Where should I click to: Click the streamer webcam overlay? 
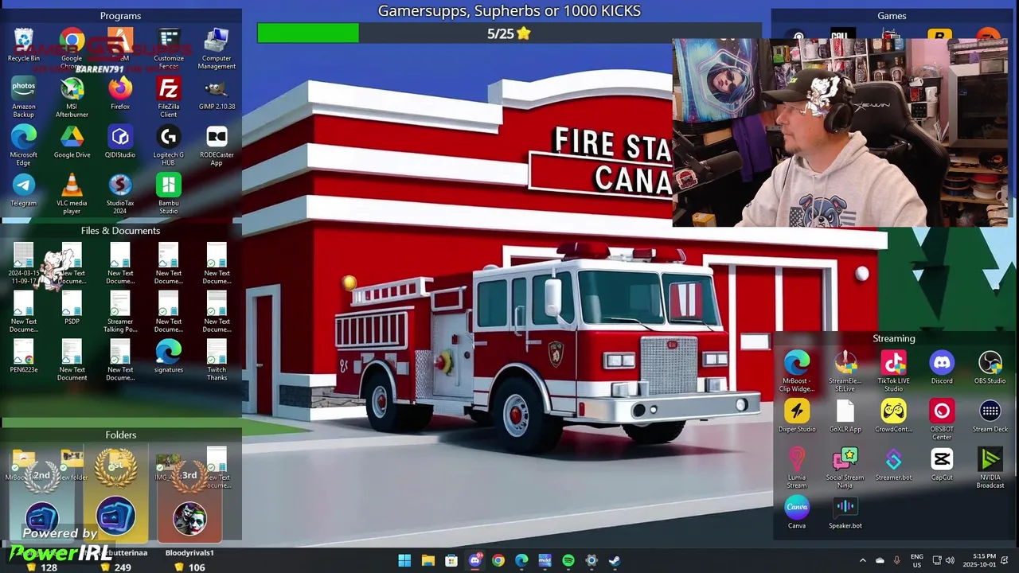tap(840, 132)
